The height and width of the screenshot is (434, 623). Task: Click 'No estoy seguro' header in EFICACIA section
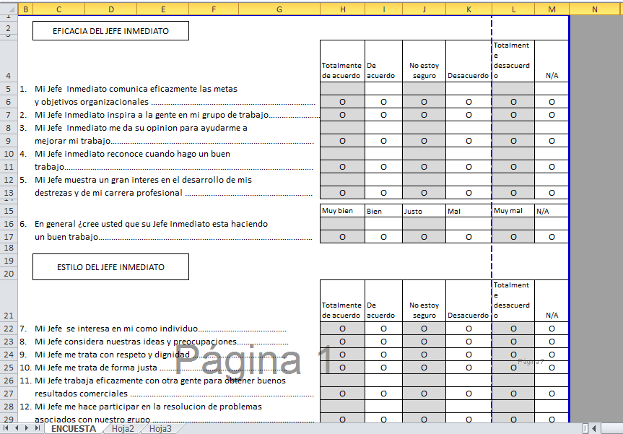pos(424,61)
